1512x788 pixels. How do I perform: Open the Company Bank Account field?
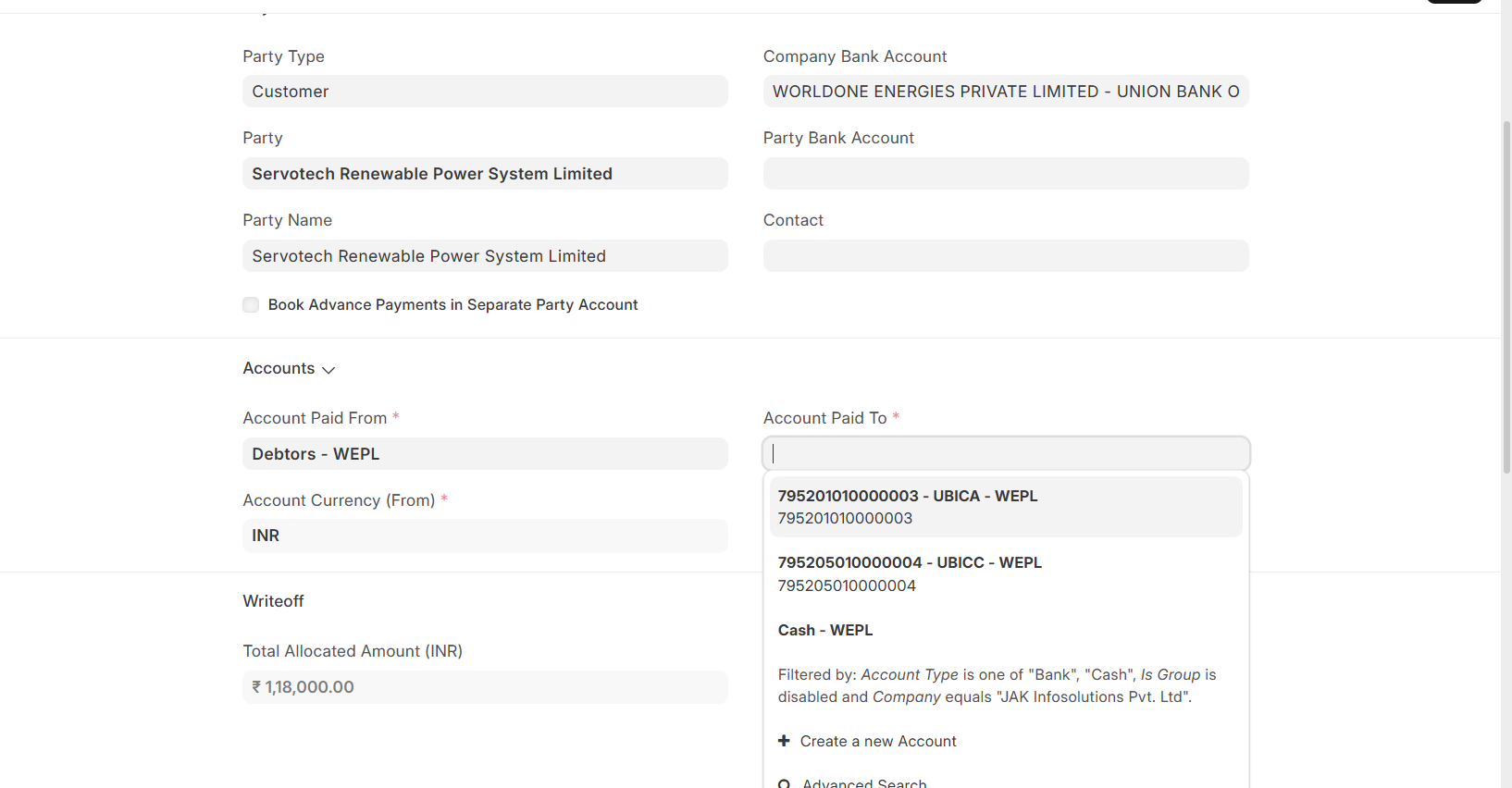1006,92
